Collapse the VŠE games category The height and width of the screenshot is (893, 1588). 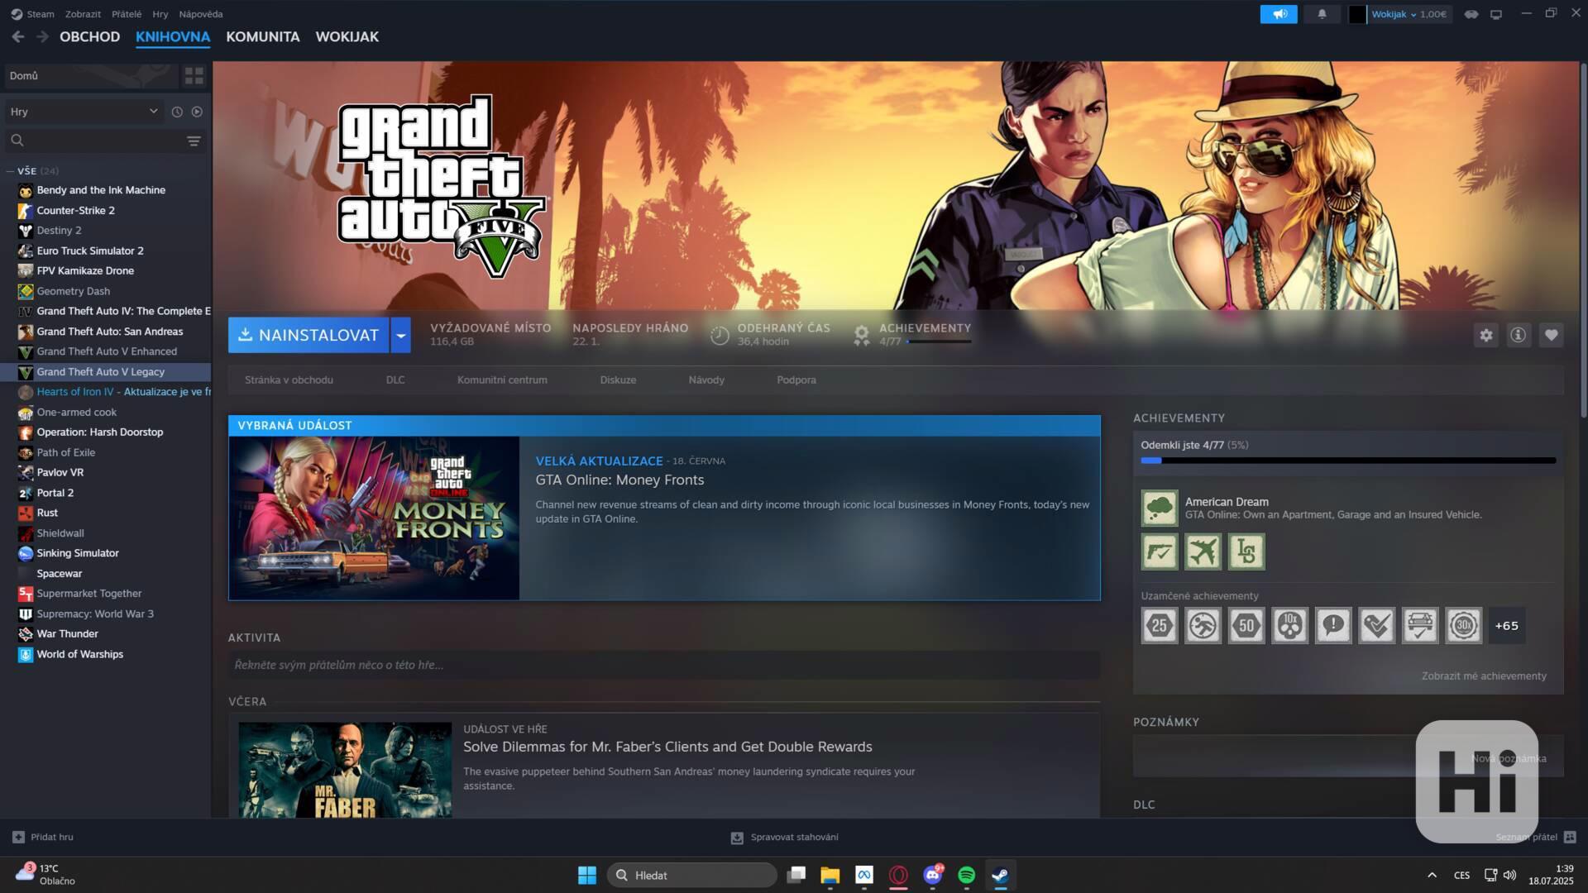[10, 171]
